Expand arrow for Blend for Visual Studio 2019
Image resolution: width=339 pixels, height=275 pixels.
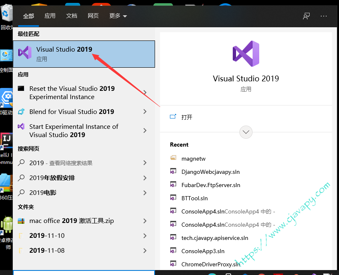tap(145, 111)
